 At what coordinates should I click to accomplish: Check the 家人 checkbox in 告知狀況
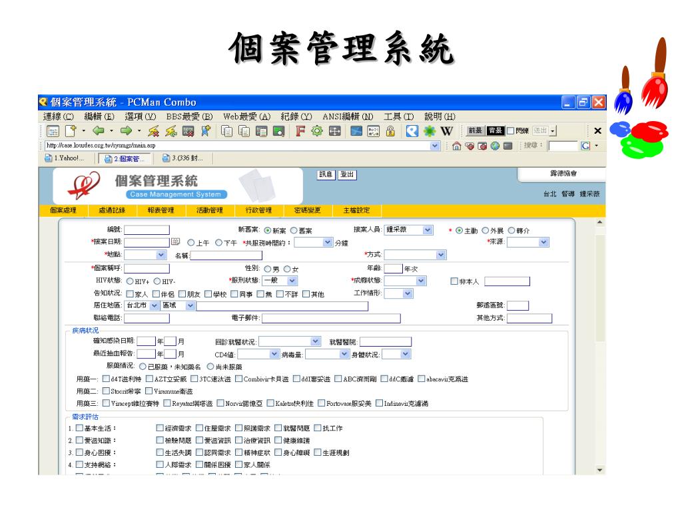[x=130, y=293]
